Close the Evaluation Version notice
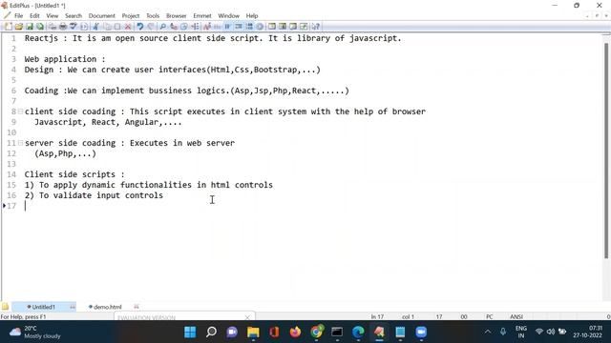This screenshot has width=611, height=343. pyautogui.click(x=247, y=317)
